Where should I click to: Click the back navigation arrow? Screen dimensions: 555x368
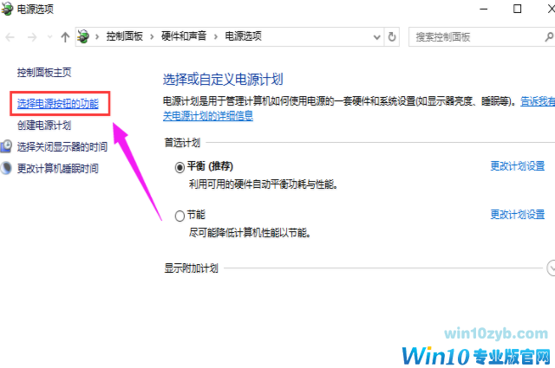(x=10, y=37)
